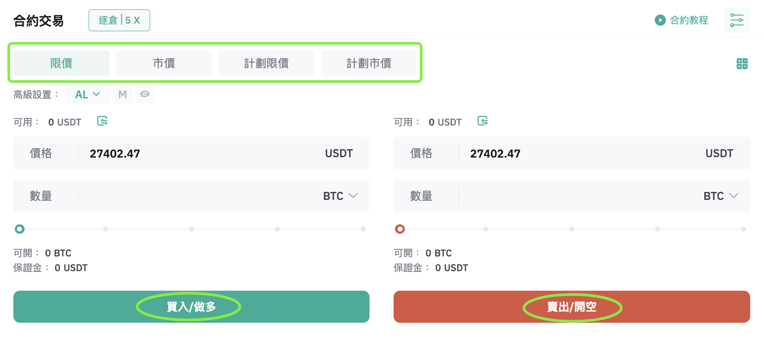Screen dimensions: 764x341
Task: Click the 買入/做多 button
Action: coord(191,307)
